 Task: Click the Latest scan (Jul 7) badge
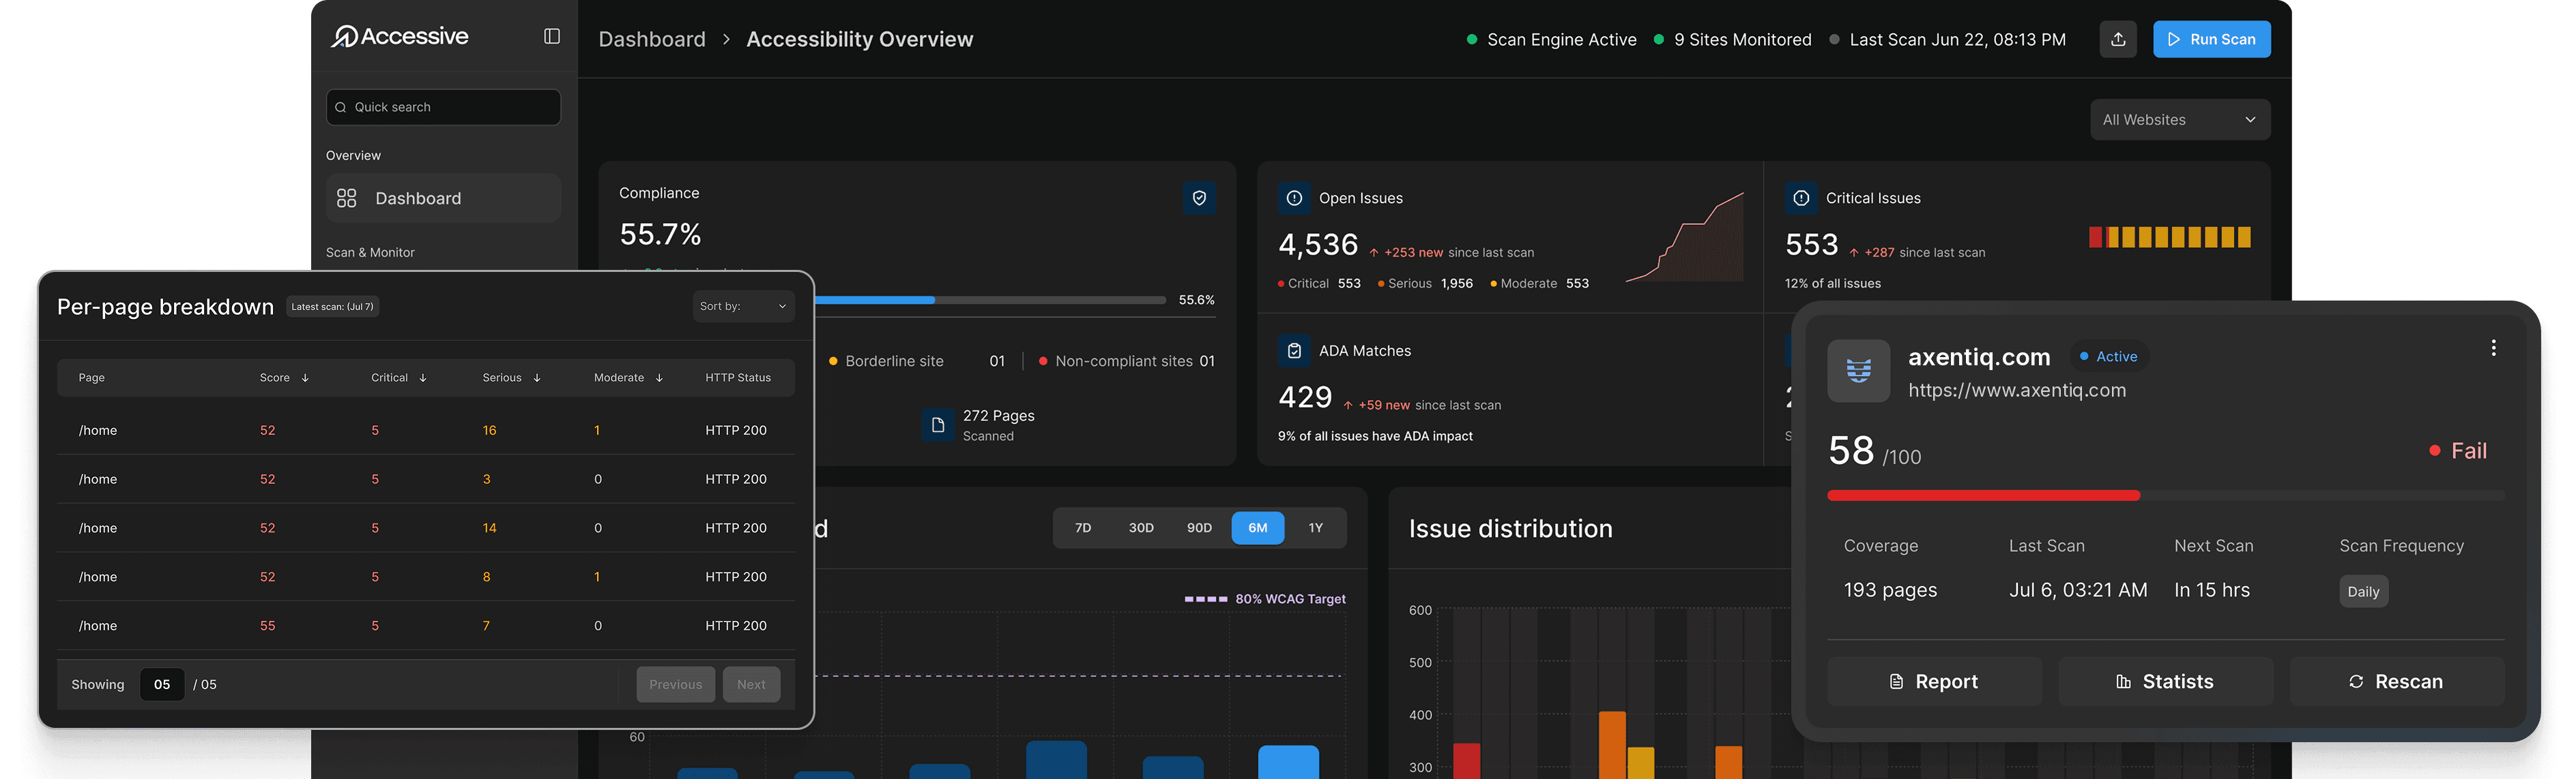[x=333, y=307]
